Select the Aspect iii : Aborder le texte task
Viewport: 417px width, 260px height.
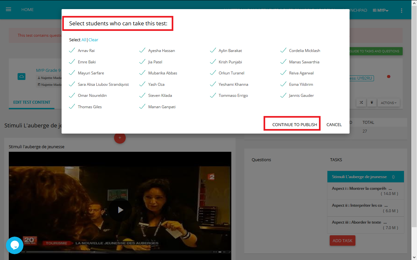pos(366,225)
